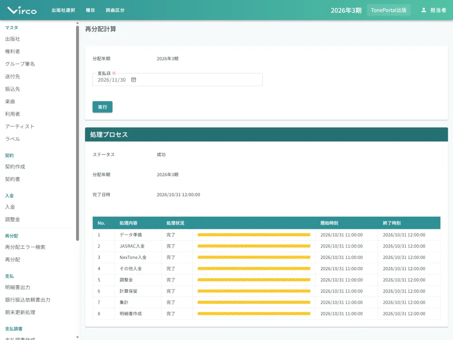This screenshot has width=453, height=340.
Task: Open 期末更新処理 in the sidebar
Action: [20, 312]
